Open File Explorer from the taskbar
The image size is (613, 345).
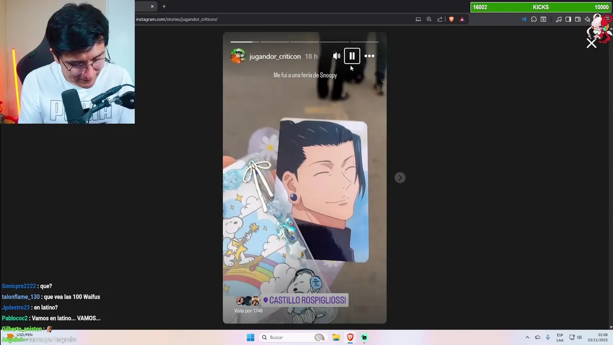336,337
